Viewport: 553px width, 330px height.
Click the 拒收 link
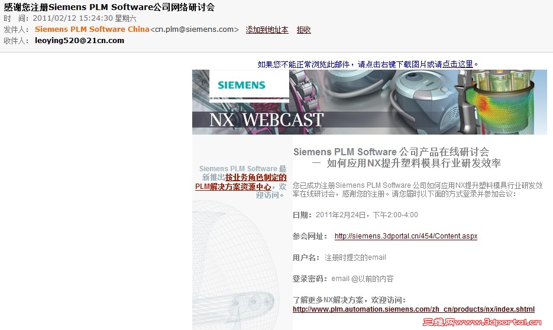(x=303, y=30)
